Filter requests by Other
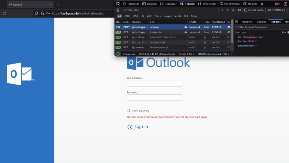 coord(194,16)
